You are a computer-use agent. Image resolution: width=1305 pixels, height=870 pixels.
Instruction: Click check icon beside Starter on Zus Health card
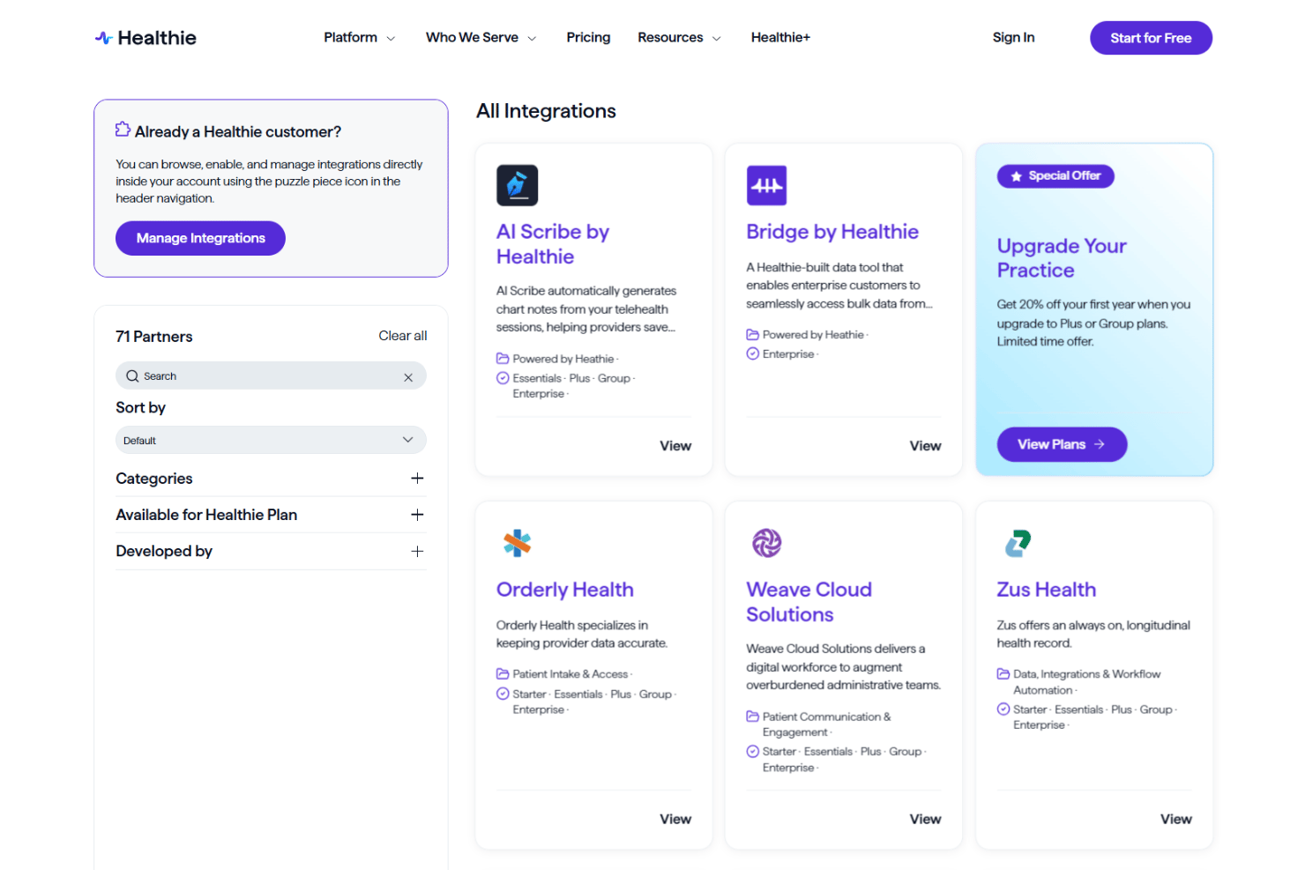pos(1003,709)
